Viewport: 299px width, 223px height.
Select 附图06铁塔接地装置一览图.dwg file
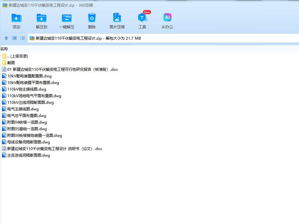click(x=32, y=136)
